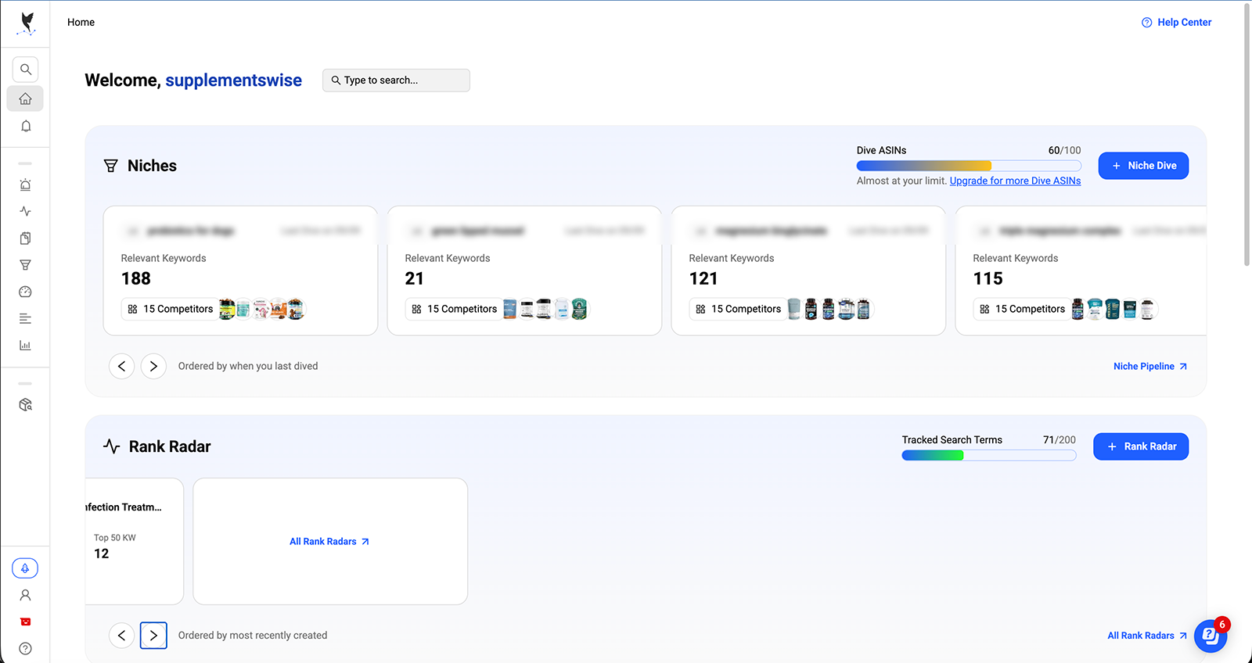Go to Home via sidebar house icon

coord(25,99)
